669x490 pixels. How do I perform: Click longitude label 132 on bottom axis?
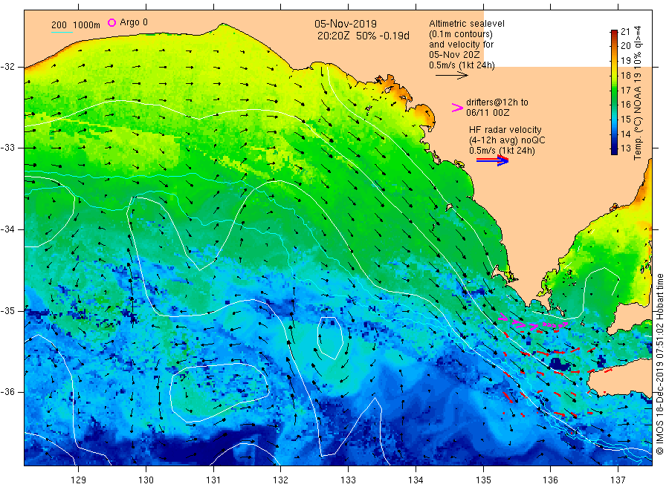tap(281, 480)
